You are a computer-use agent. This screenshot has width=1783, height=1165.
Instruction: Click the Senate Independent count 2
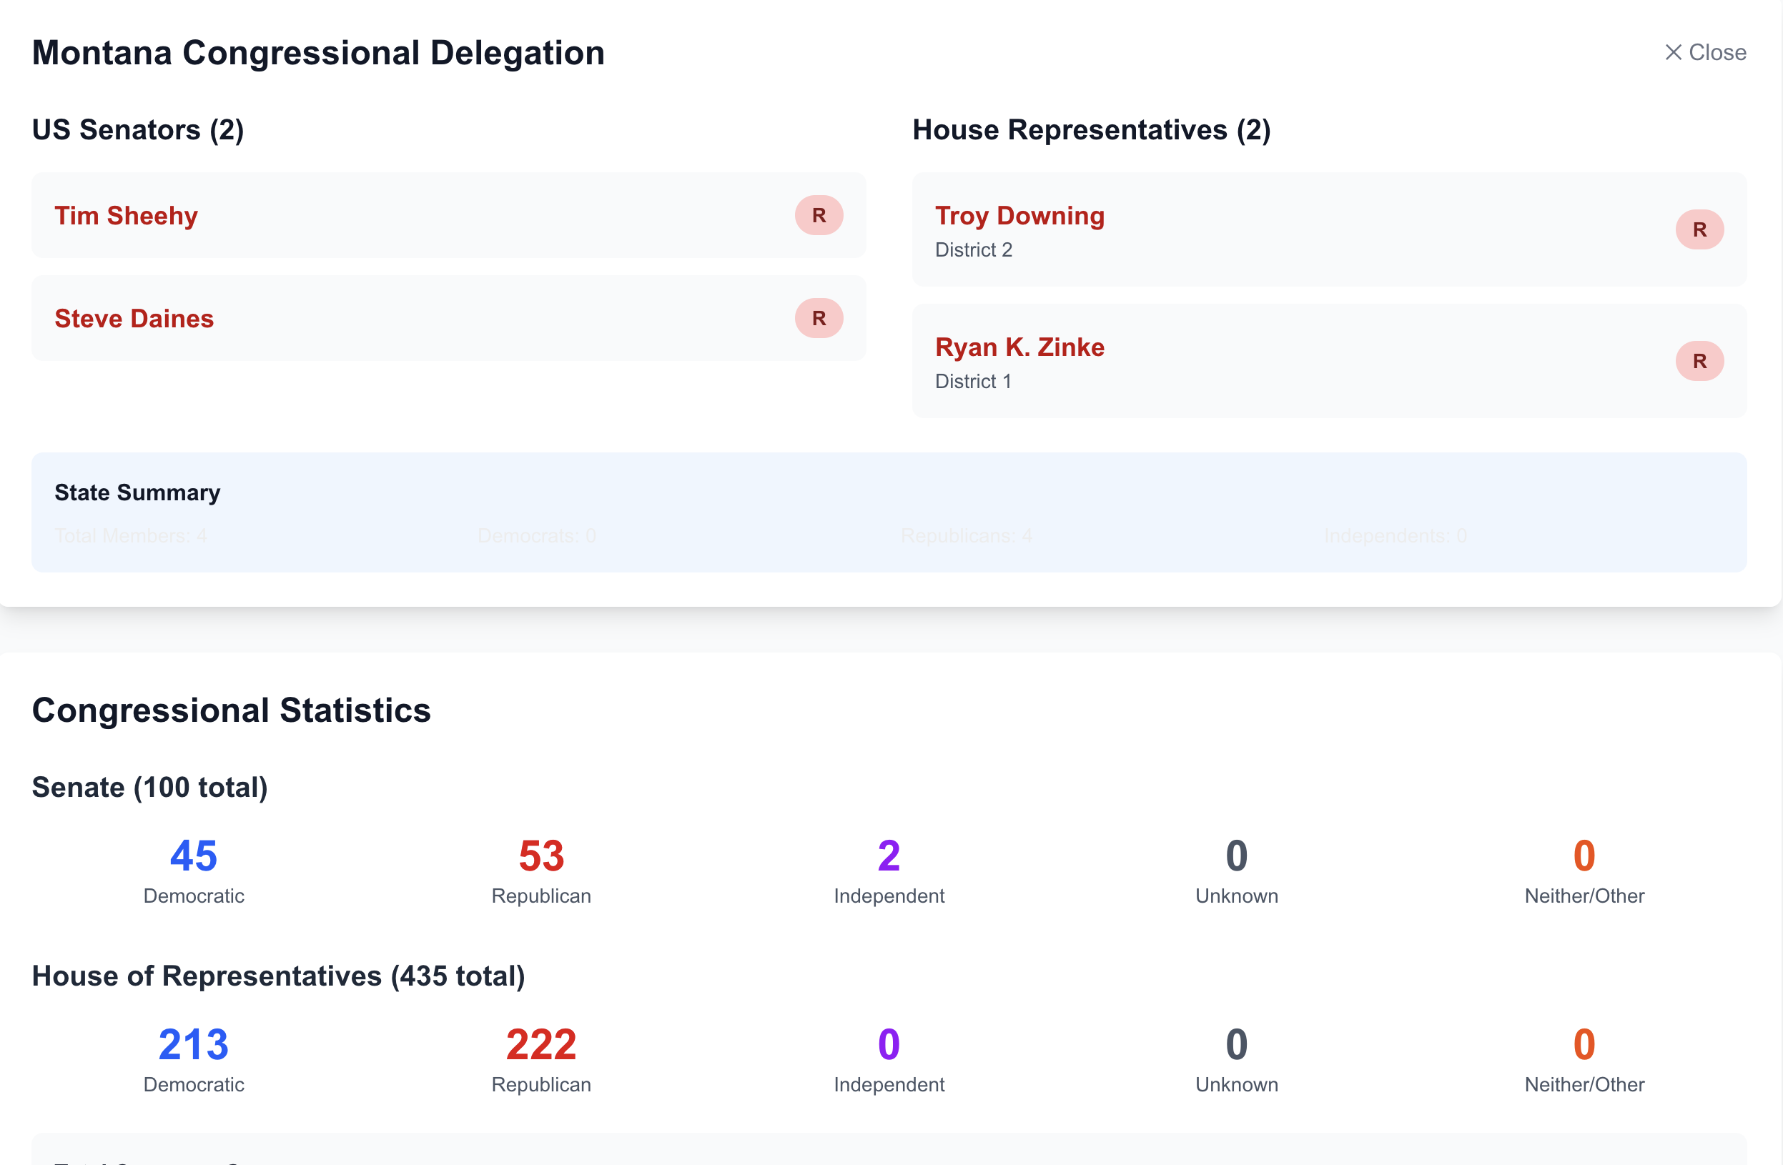[889, 856]
